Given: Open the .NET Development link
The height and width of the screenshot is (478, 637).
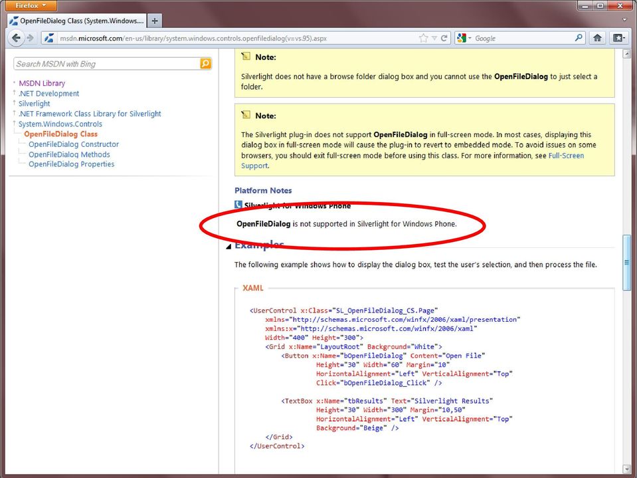Looking at the screenshot, I should coord(48,93).
